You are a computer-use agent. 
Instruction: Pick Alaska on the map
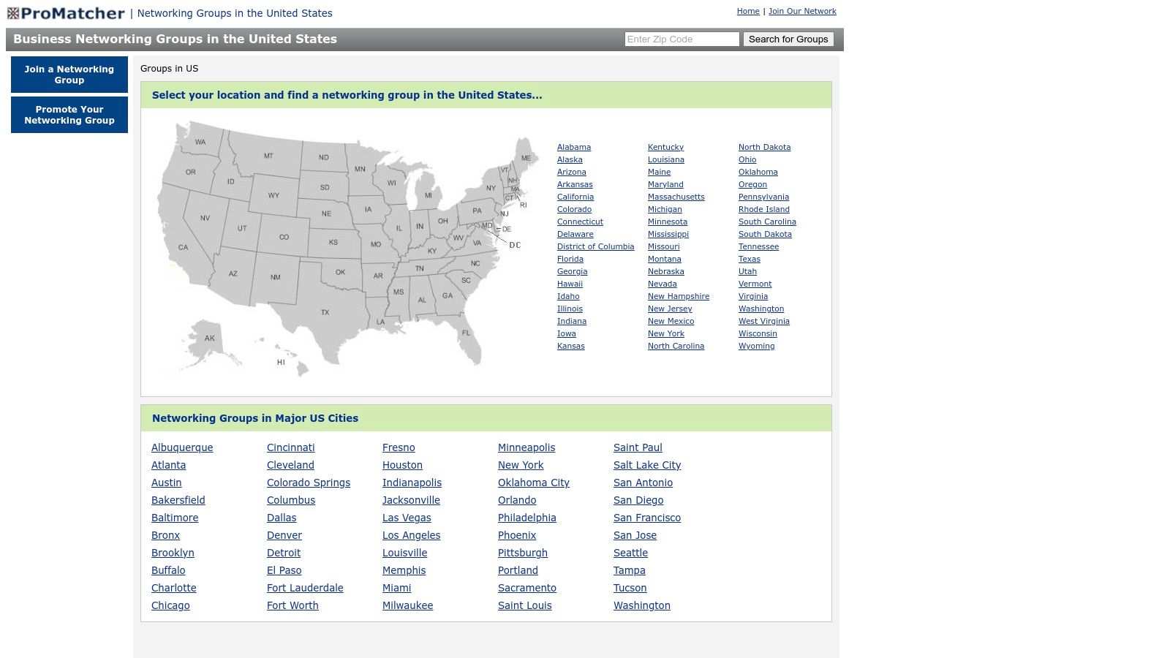(210, 338)
